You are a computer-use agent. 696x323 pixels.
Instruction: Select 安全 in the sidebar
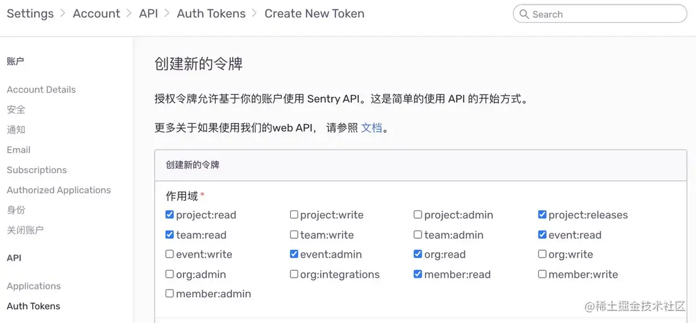coord(16,110)
